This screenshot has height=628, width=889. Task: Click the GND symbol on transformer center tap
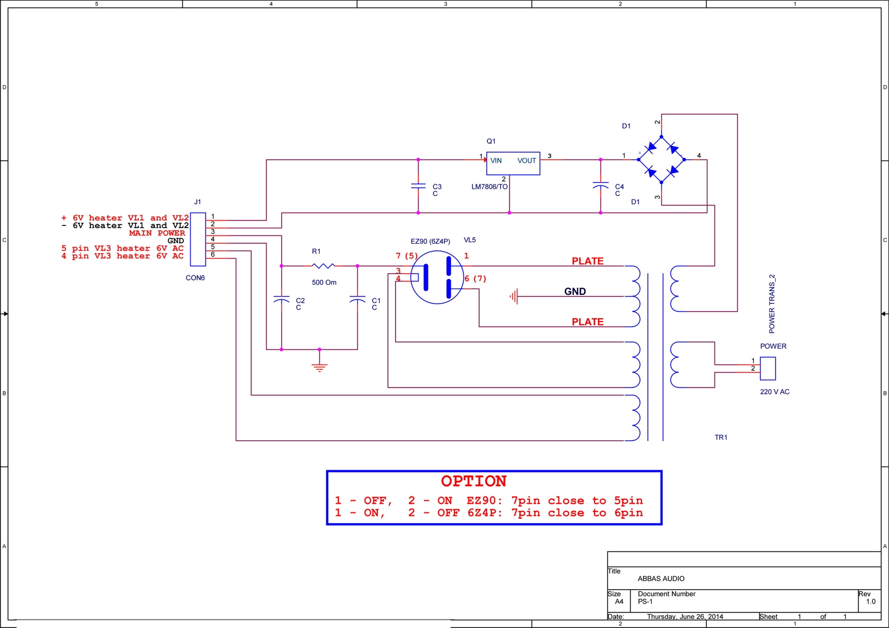pyautogui.click(x=514, y=297)
